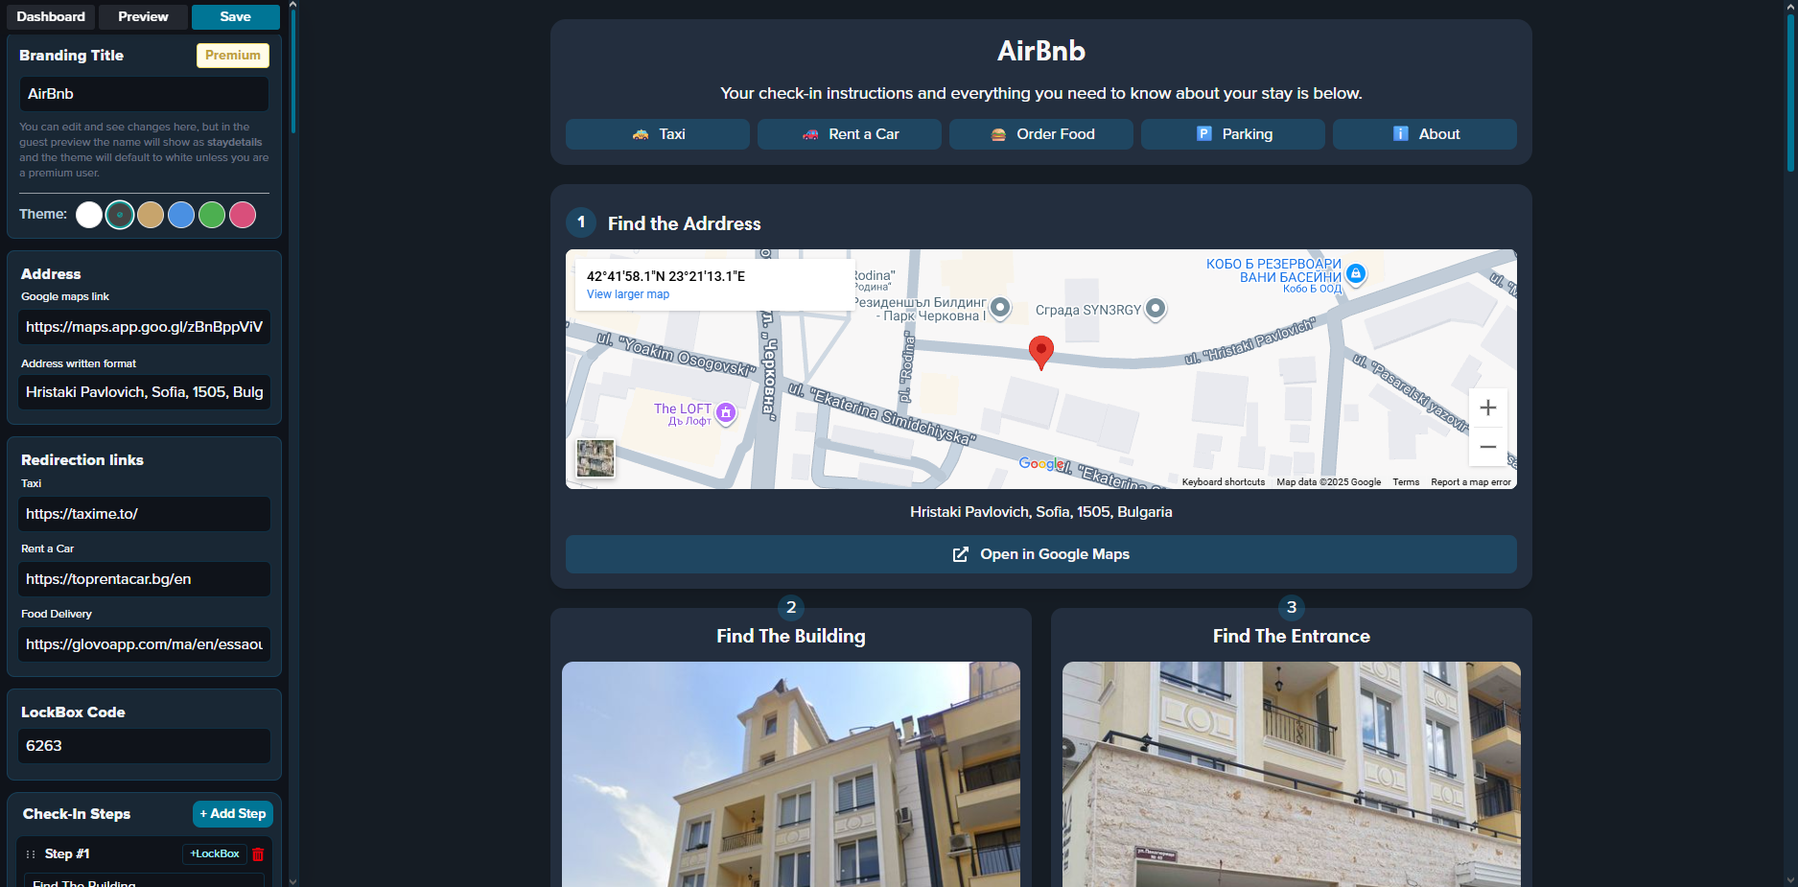
Task: Select the white theme color
Action: (89, 215)
